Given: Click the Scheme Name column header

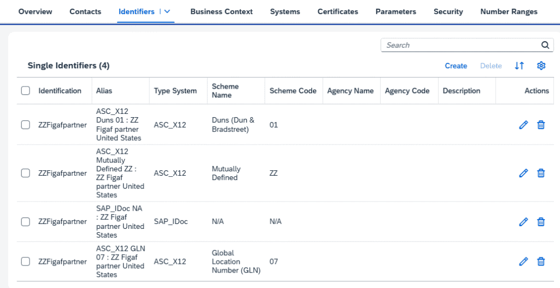Looking at the screenshot, I should 225,91.
